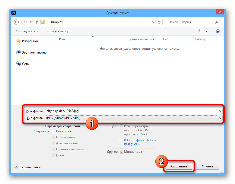Select Избранное in the navigation pane
The image size is (235, 184).
[30, 41]
